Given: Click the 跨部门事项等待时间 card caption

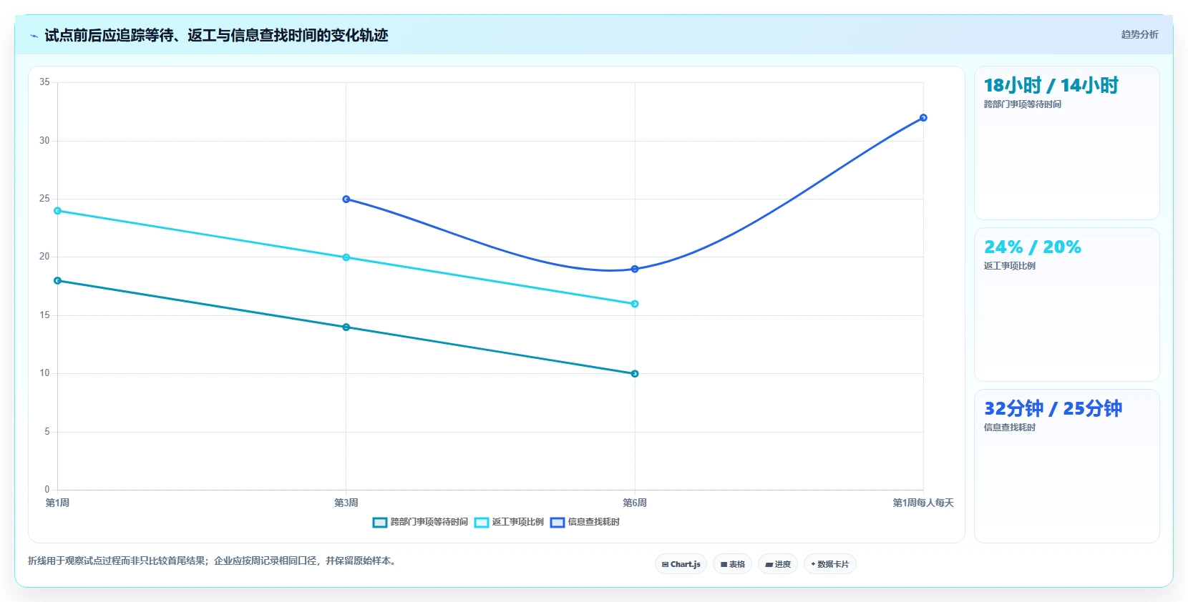Looking at the screenshot, I should coord(1022,104).
